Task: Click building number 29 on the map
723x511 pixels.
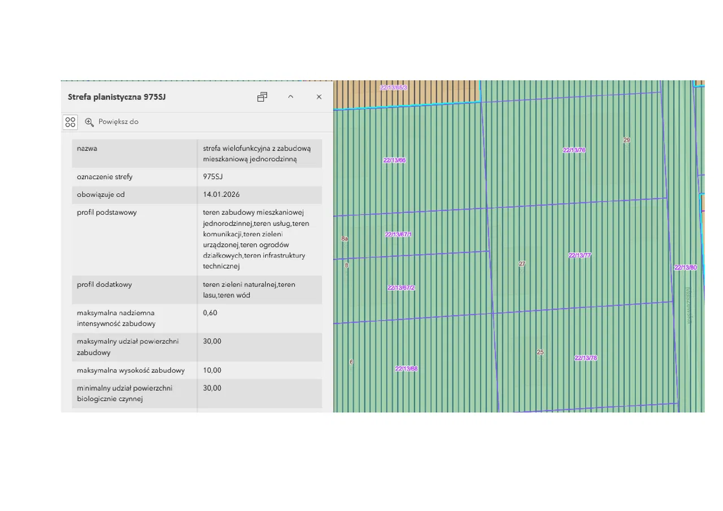Action: coord(626,140)
